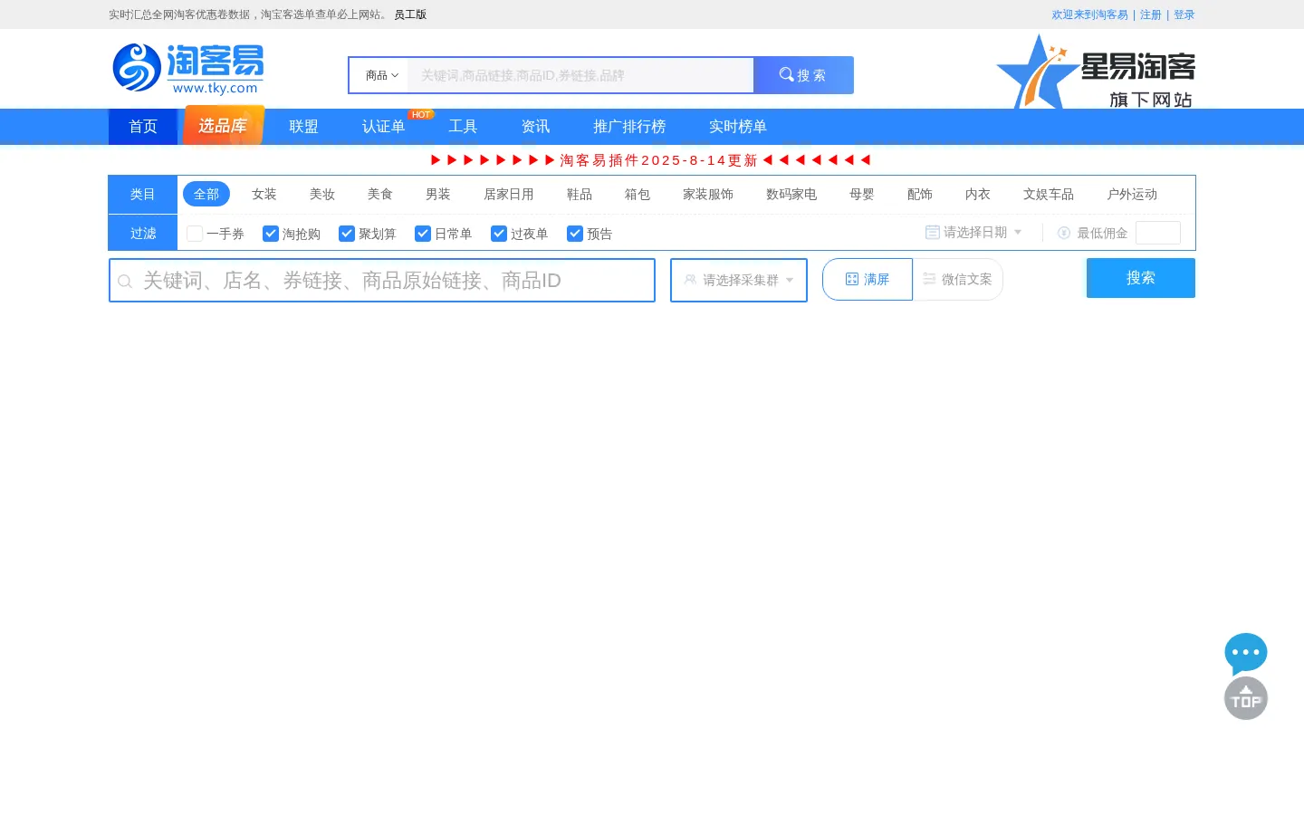
Task: Select the 女装 category
Action: tap(264, 194)
